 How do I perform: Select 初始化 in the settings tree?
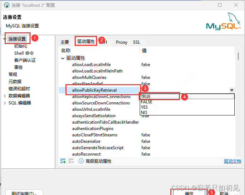[21, 46]
